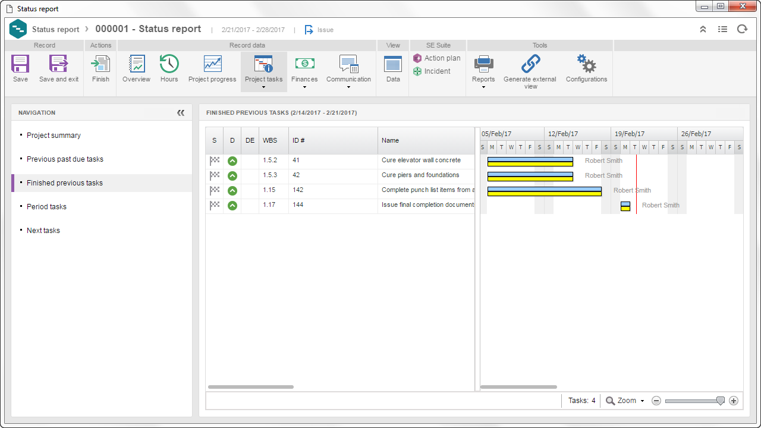
Task: Select Next tasks in navigation
Action: coord(43,231)
